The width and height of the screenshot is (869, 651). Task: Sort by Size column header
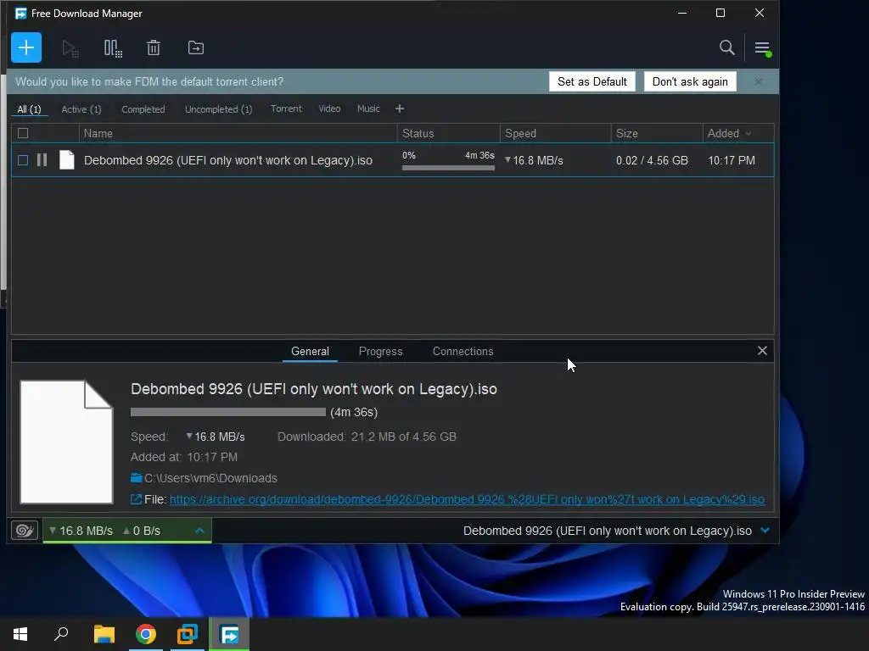point(627,133)
